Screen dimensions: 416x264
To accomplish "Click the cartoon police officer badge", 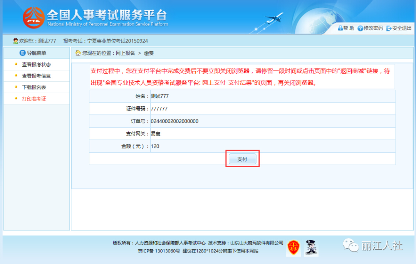I will (x=311, y=247).
